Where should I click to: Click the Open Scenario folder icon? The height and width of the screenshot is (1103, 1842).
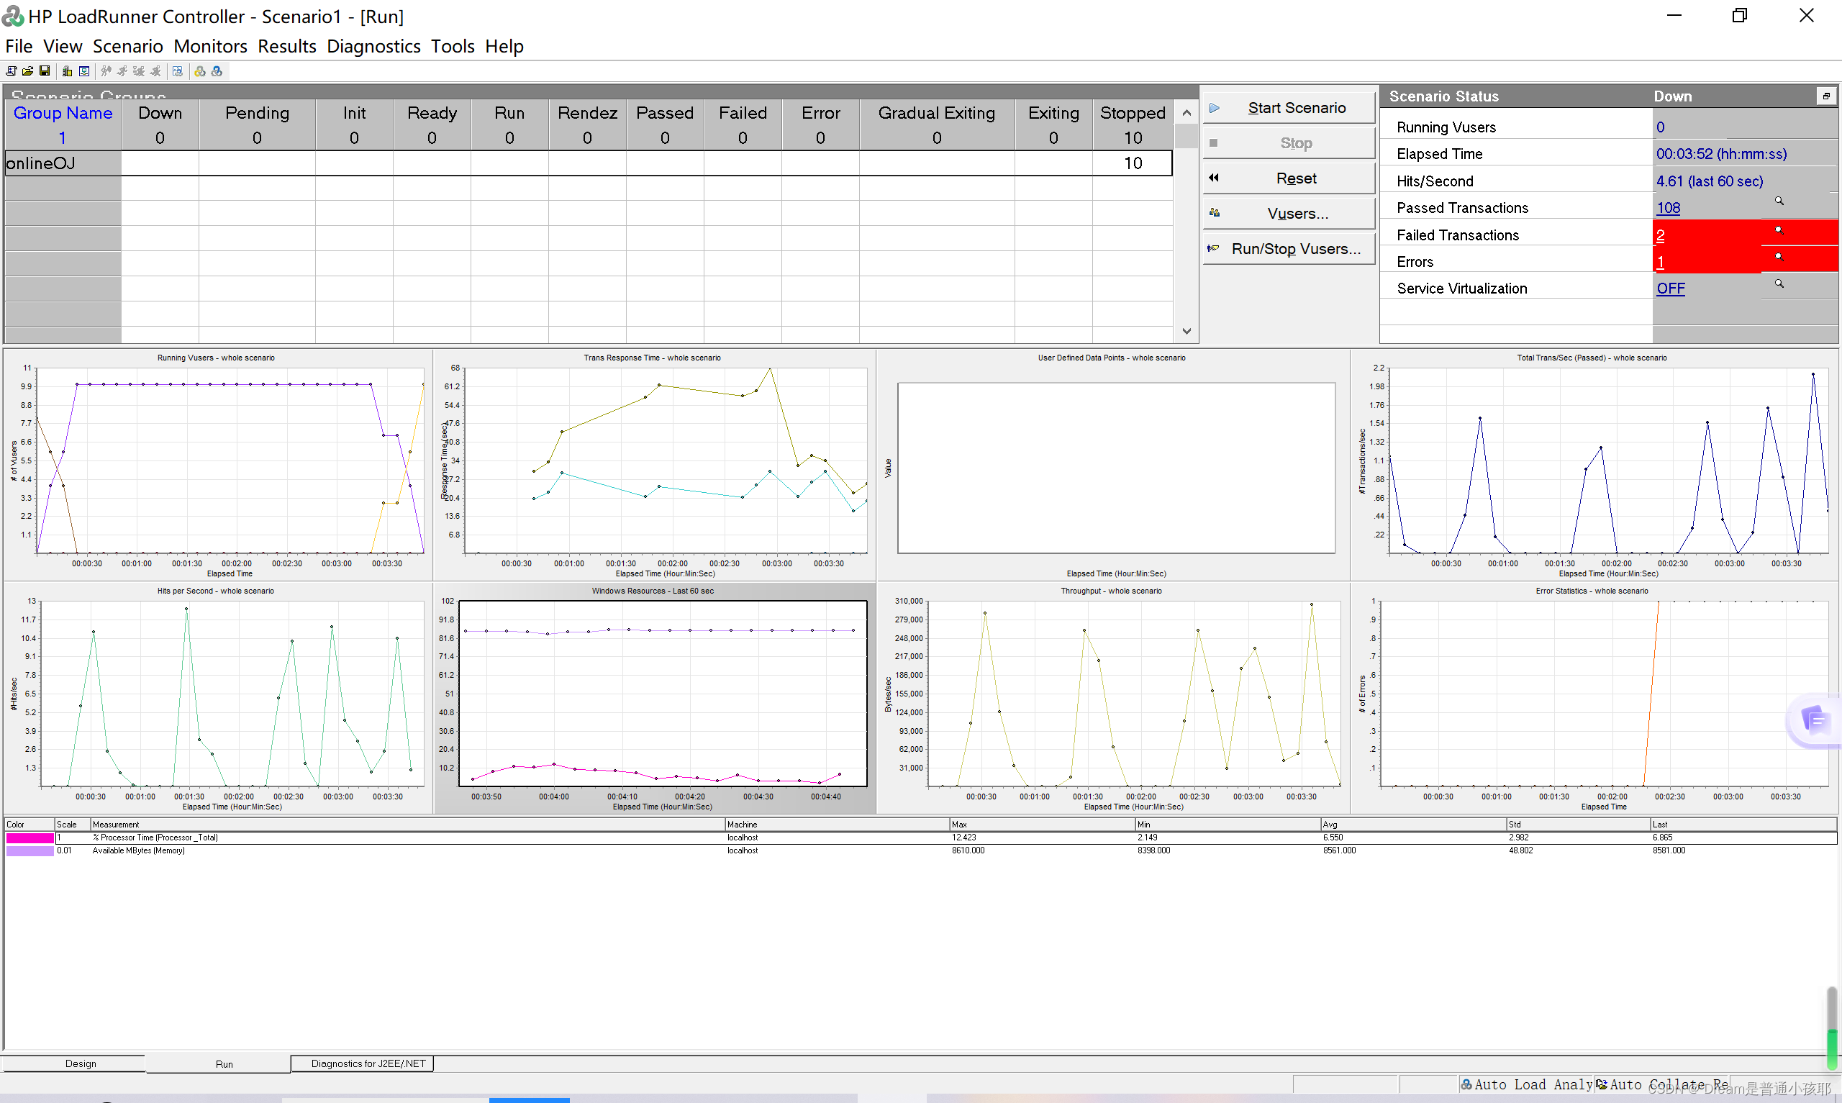coord(27,71)
